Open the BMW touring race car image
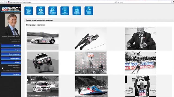The image size is (174, 97). click(43, 86)
